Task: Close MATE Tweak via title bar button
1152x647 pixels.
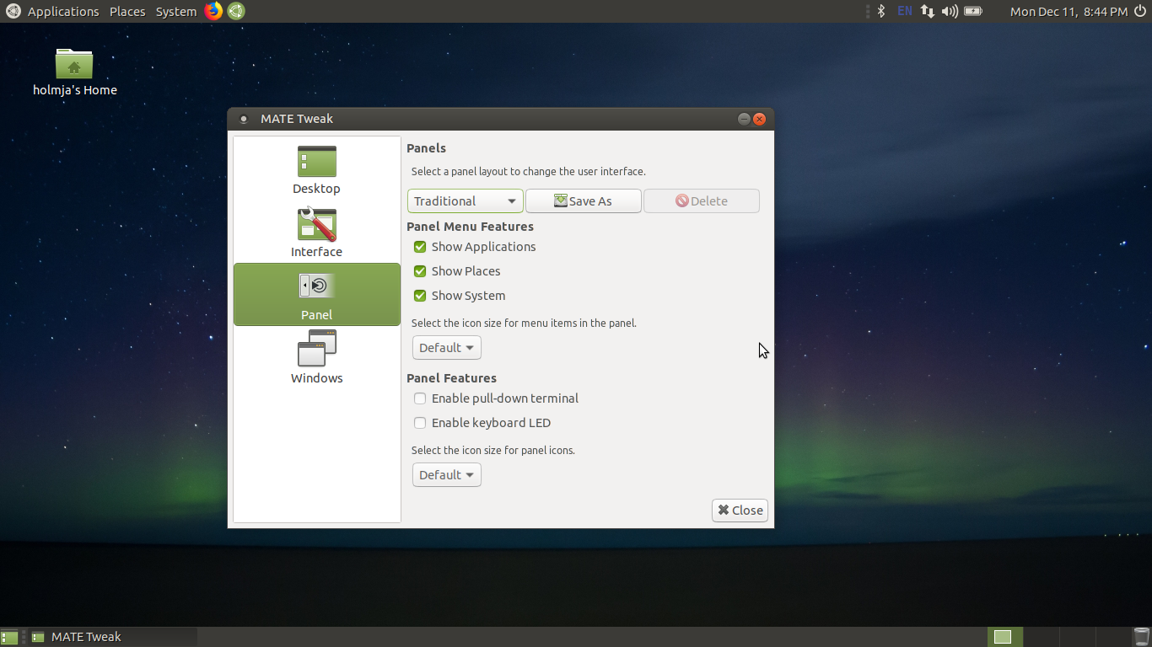Action: point(759,119)
